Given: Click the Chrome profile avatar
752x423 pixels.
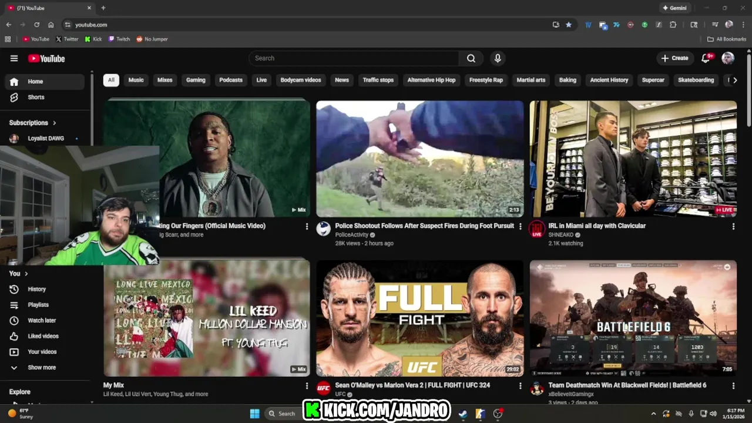Looking at the screenshot, I should pos(729,25).
